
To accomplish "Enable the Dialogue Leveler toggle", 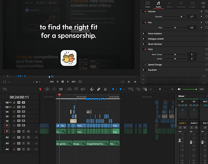I will [144, 39].
